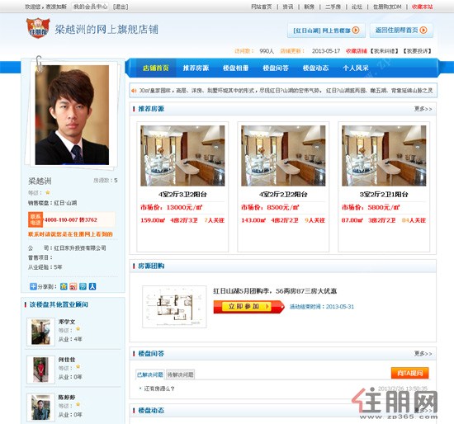This screenshot has width=454, height=424.
Task: Click 销售楼盘 value 红日·山湖
Action: pos(65,203)
